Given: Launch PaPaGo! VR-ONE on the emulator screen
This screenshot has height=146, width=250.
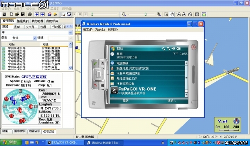Looking at the screenshot, I should pos(148,91).
